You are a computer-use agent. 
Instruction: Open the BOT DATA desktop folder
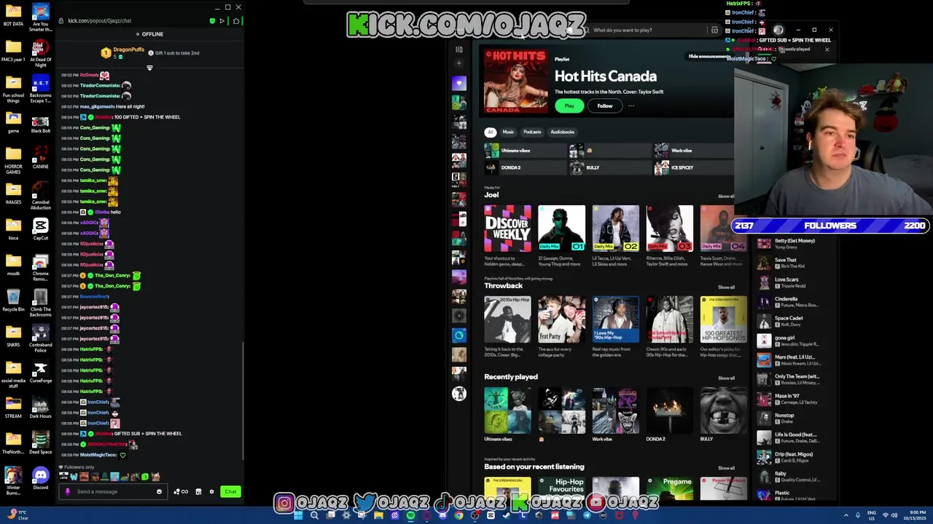click(13, 15)
